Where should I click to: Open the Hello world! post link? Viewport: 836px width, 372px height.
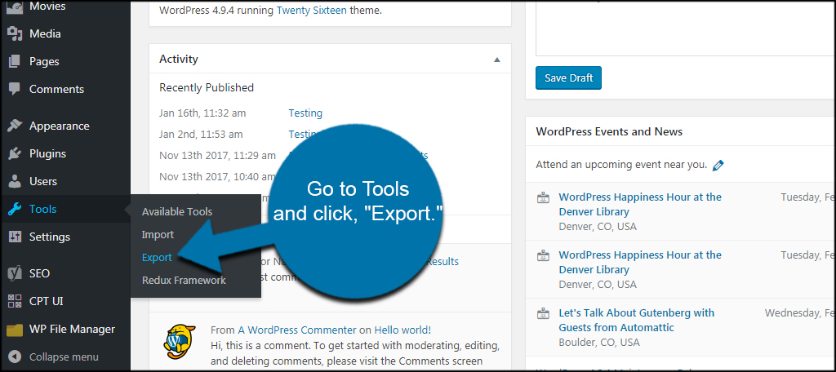point(402,330)
